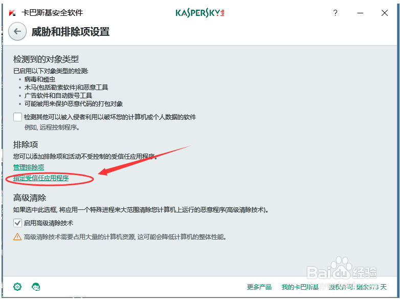Close the Kaspersky window
The image size is (400, 299).
pyautogui.click(x=385, y=13)
